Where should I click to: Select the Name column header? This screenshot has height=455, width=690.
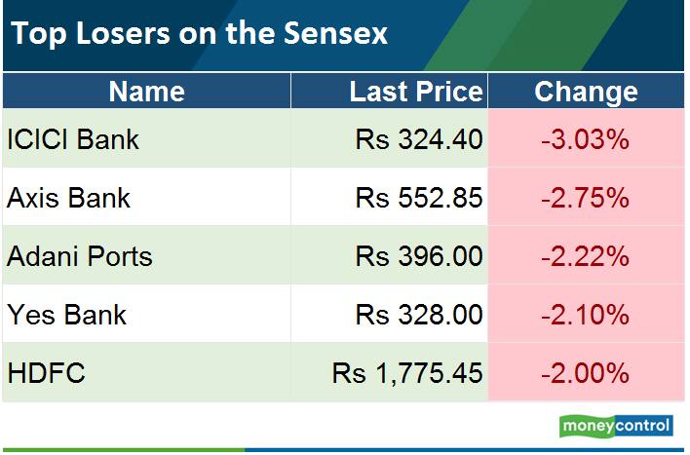pos(146,92)
